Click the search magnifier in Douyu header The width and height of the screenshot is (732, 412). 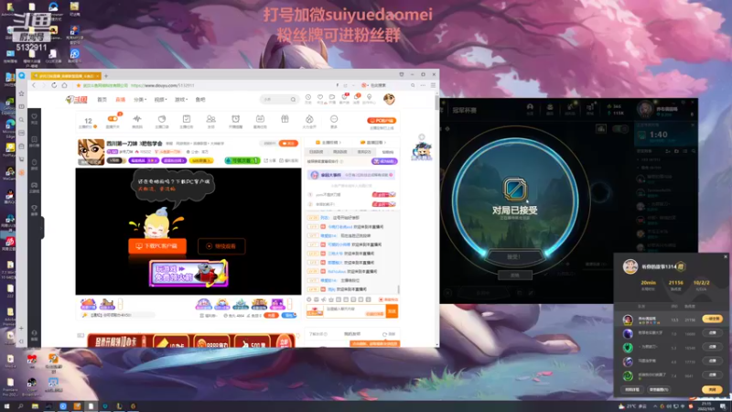(x=293, y=100)
